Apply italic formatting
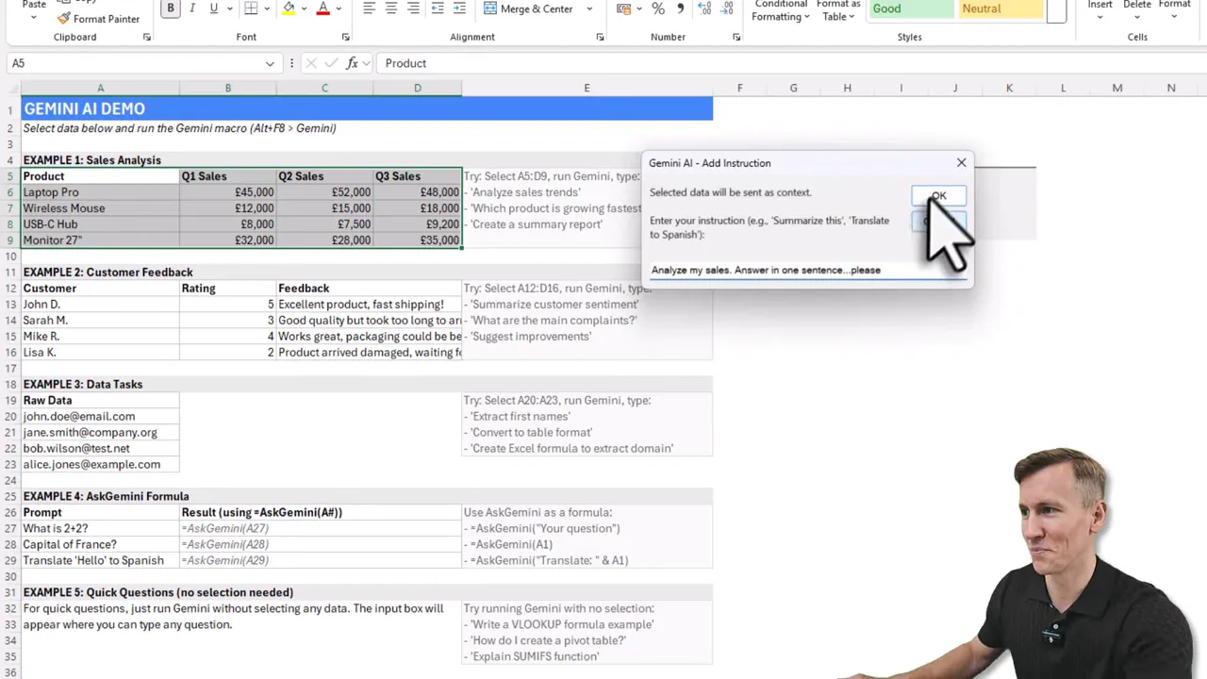 191,8
